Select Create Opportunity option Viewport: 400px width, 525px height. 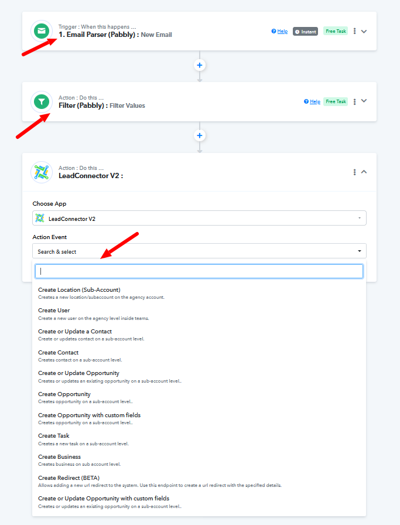point(199,397)
